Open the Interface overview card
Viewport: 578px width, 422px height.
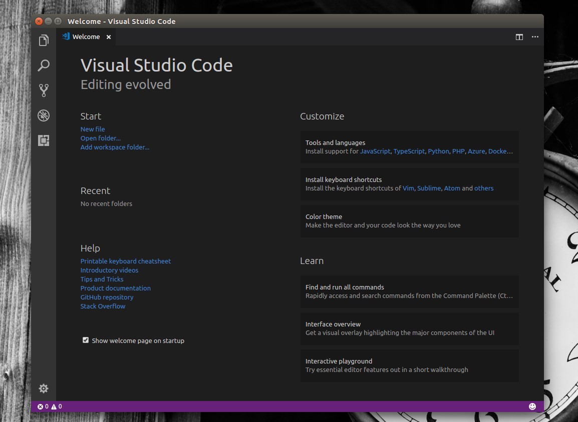[409, 329]
